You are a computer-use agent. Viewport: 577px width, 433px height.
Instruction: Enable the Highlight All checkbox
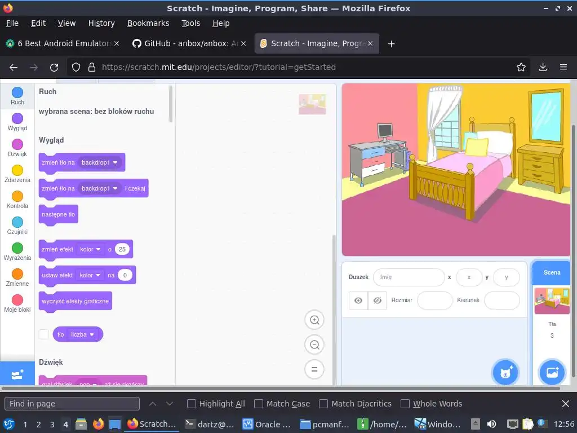(x=192, y=404)
